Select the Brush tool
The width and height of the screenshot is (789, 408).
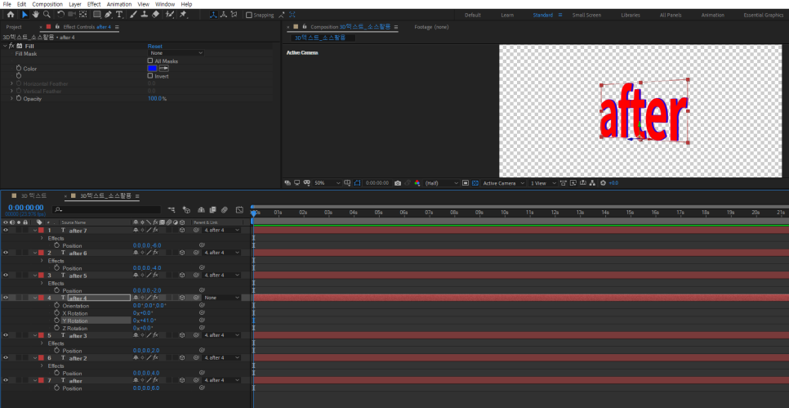click(133, 15)
